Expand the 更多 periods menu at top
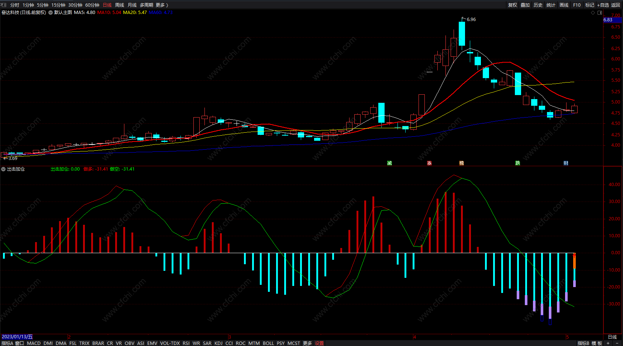 tap(162, 5)
